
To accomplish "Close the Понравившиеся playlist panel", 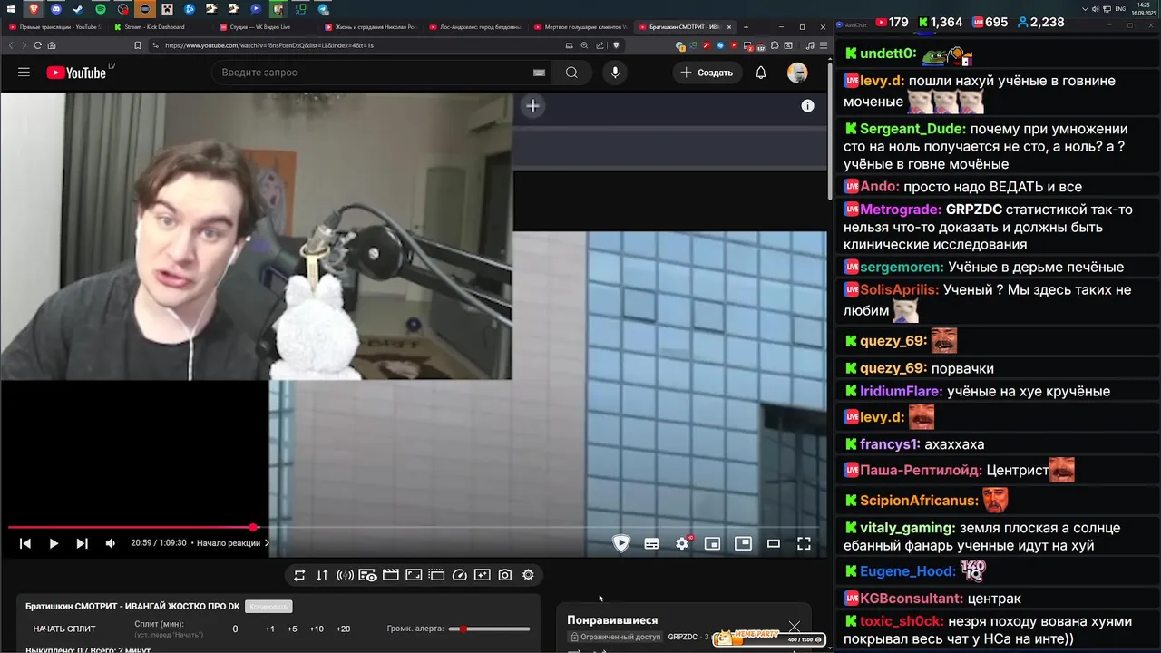I will [795, 627].
